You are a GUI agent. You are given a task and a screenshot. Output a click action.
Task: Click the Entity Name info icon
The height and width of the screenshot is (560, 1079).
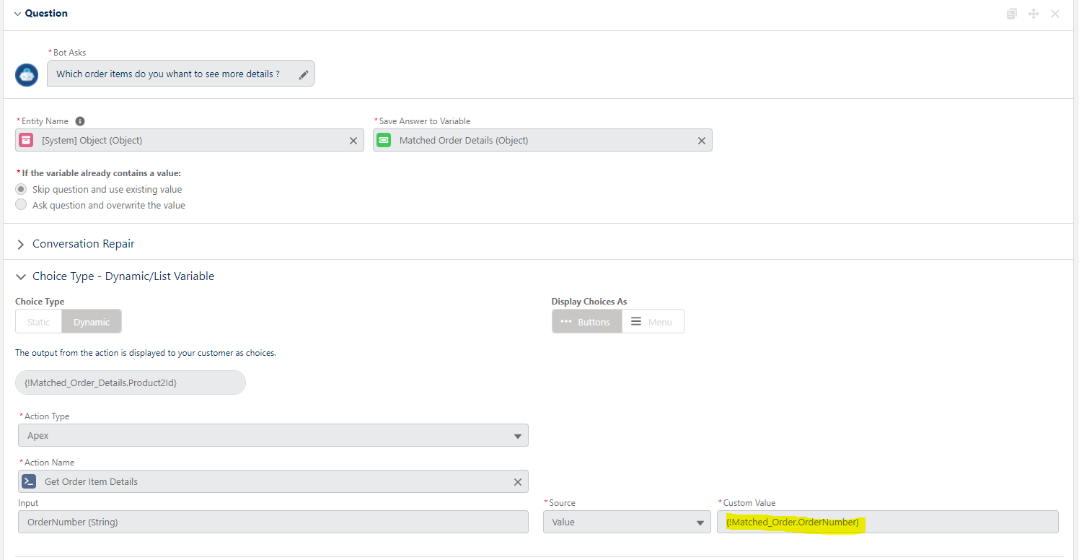(80, 121)
